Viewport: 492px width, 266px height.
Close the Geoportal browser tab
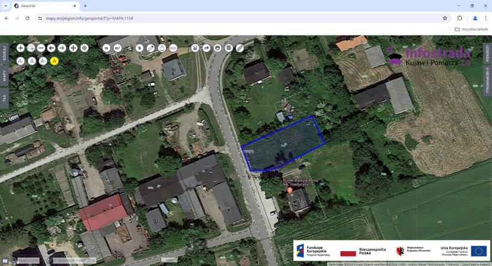[x=75, y=6]
